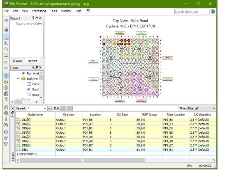Click the VREF groups 'Y' chip icon
This screenshot has height=170, width=226.
(x=6, y=82)
